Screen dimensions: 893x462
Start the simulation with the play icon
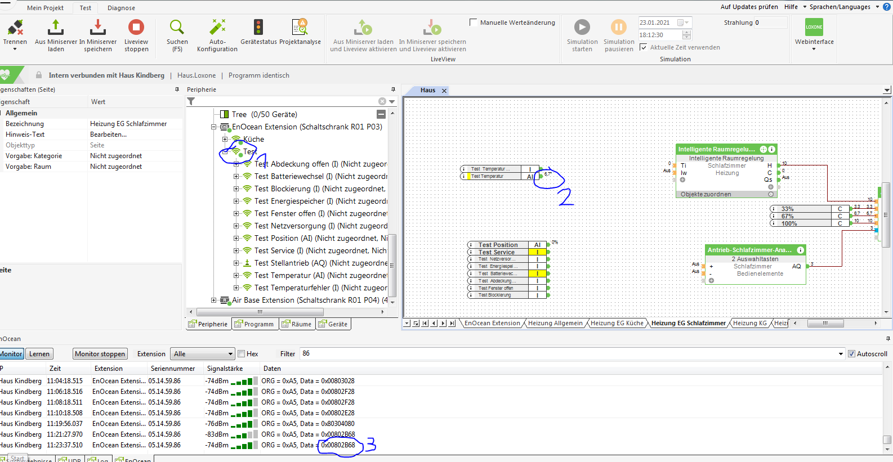(582, 28)
